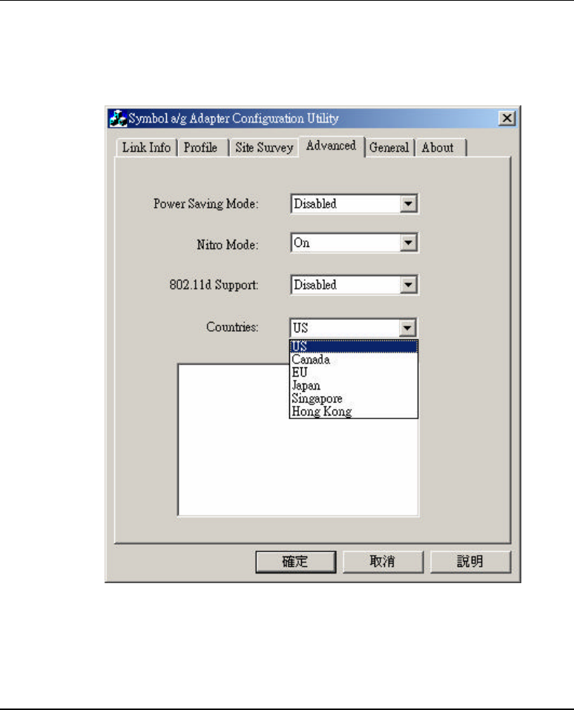Screen dimensions: 574x710
Task: Click the Nitro Mode label
Action: click(x=227, y=245)
